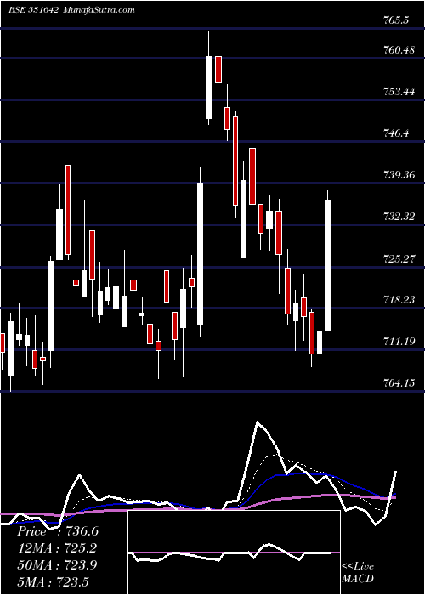Click the <<Live MACD label
The height and width of the screenshot is (595, 425).
coord(358,572)
